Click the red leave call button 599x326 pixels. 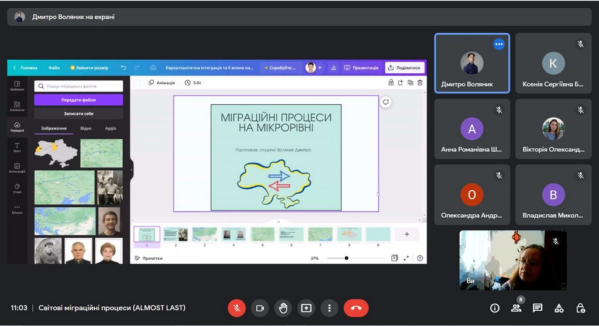(x=356, y=308)
